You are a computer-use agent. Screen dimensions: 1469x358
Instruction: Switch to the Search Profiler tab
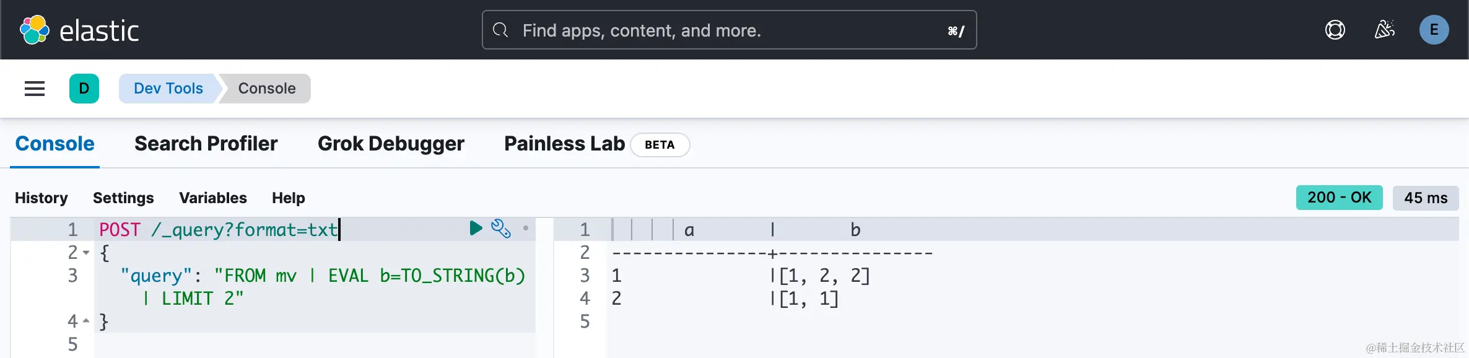tap(206, 144)
